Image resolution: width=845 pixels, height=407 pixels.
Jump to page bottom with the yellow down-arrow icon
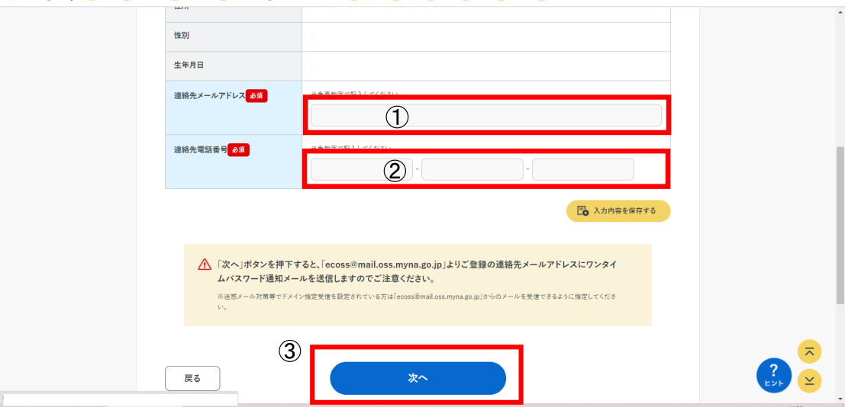click(809, 380)
